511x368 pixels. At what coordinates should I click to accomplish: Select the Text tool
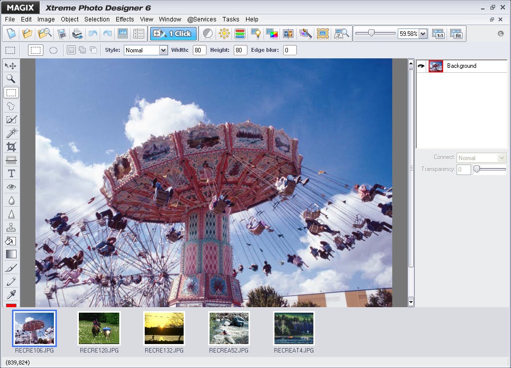pyautogui.click(x=11, y=173)
